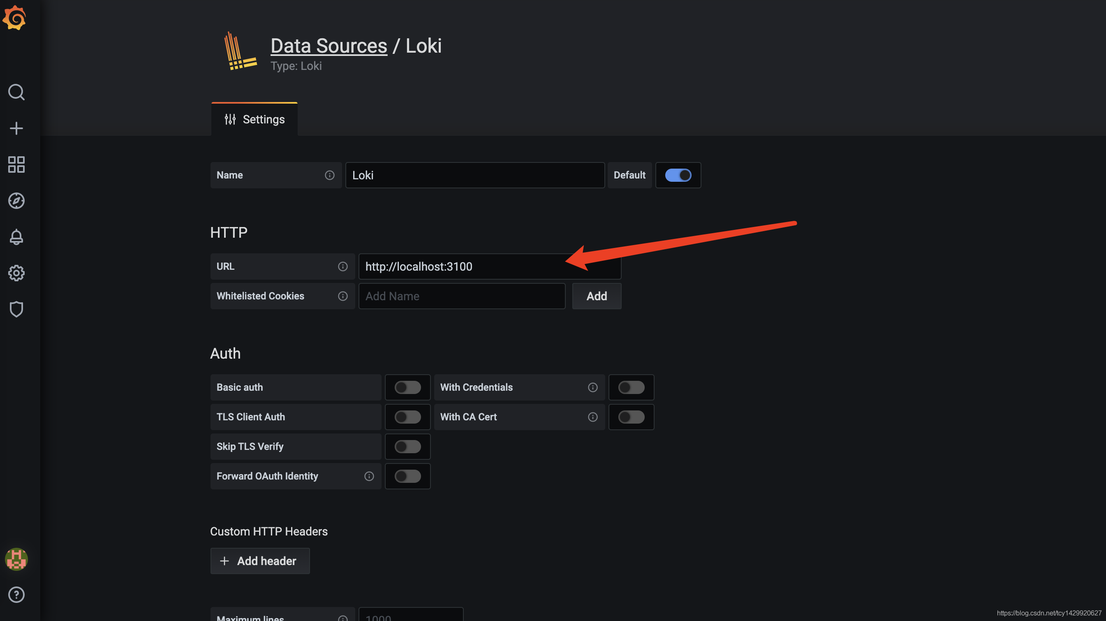The width and height of the screenshot is (1106, 621).
Task: Enable the With CA Cert toggle
Action: pos(631,417)
